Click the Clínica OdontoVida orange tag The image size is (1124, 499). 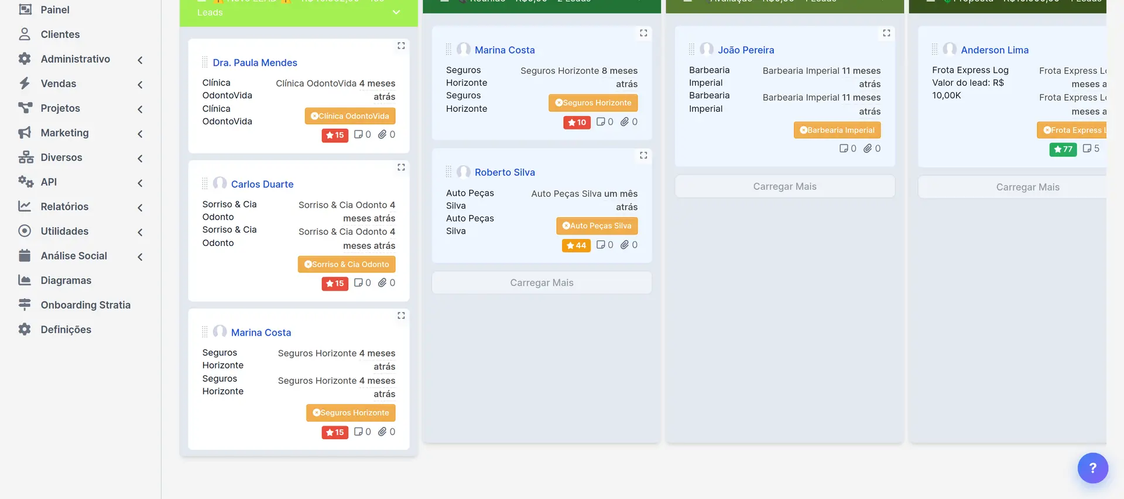pyautogui.click(x=350, y=116)
